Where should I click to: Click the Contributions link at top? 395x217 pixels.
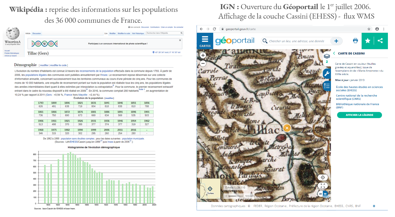(x=155, y=27)
